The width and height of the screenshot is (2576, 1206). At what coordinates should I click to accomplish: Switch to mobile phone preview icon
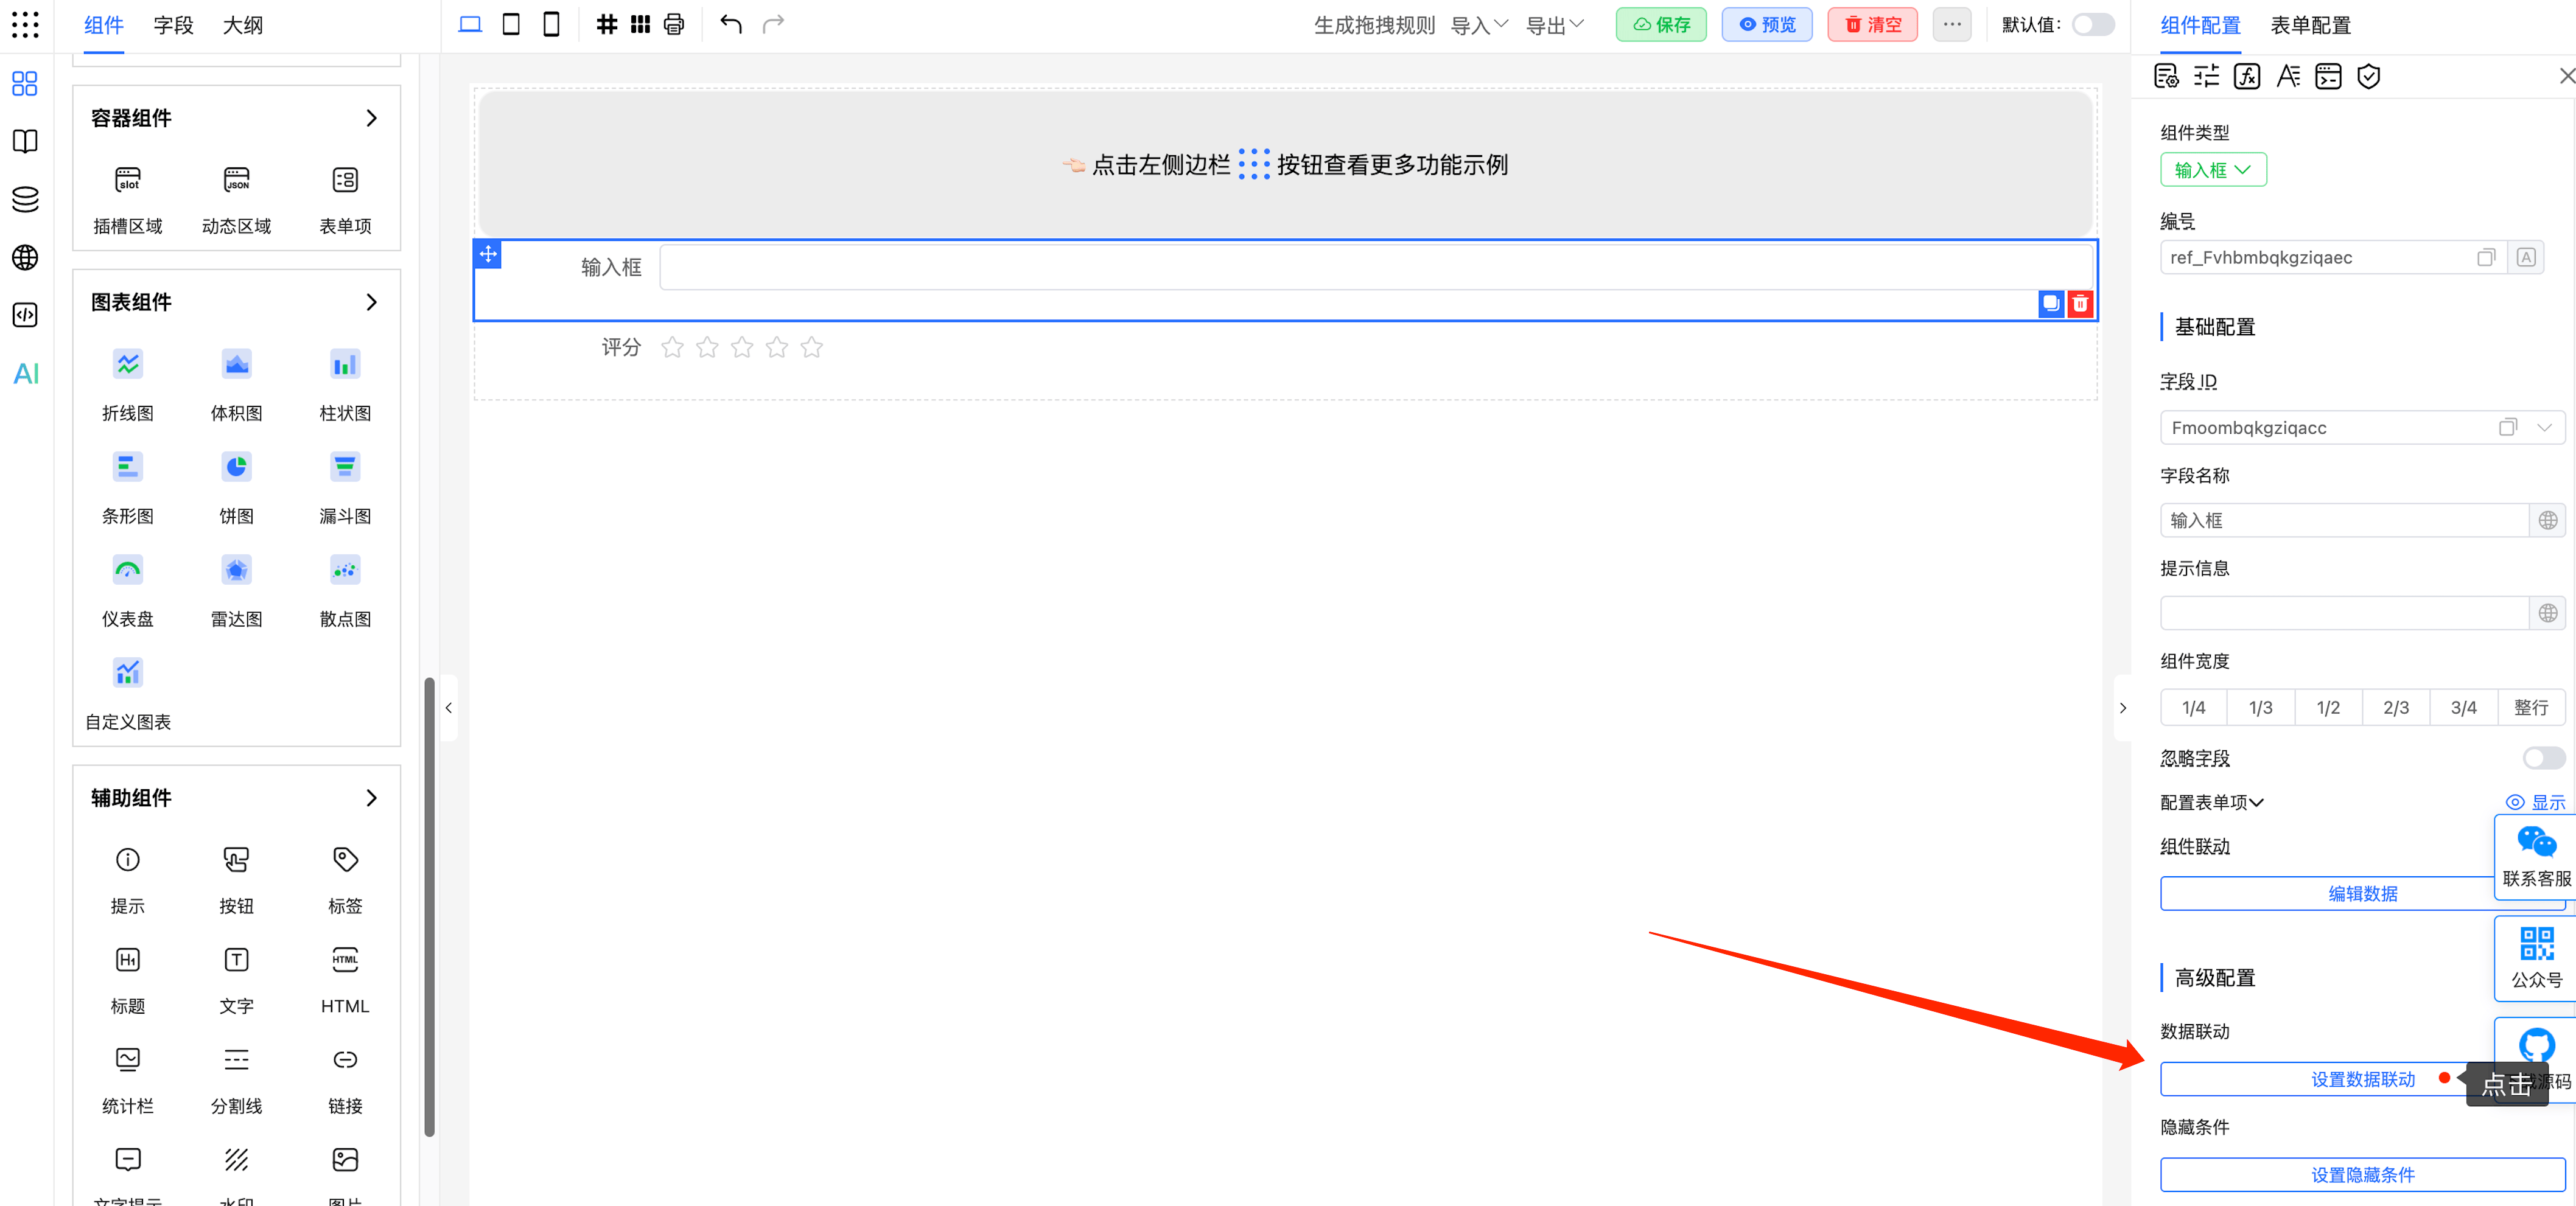(550, 24)
